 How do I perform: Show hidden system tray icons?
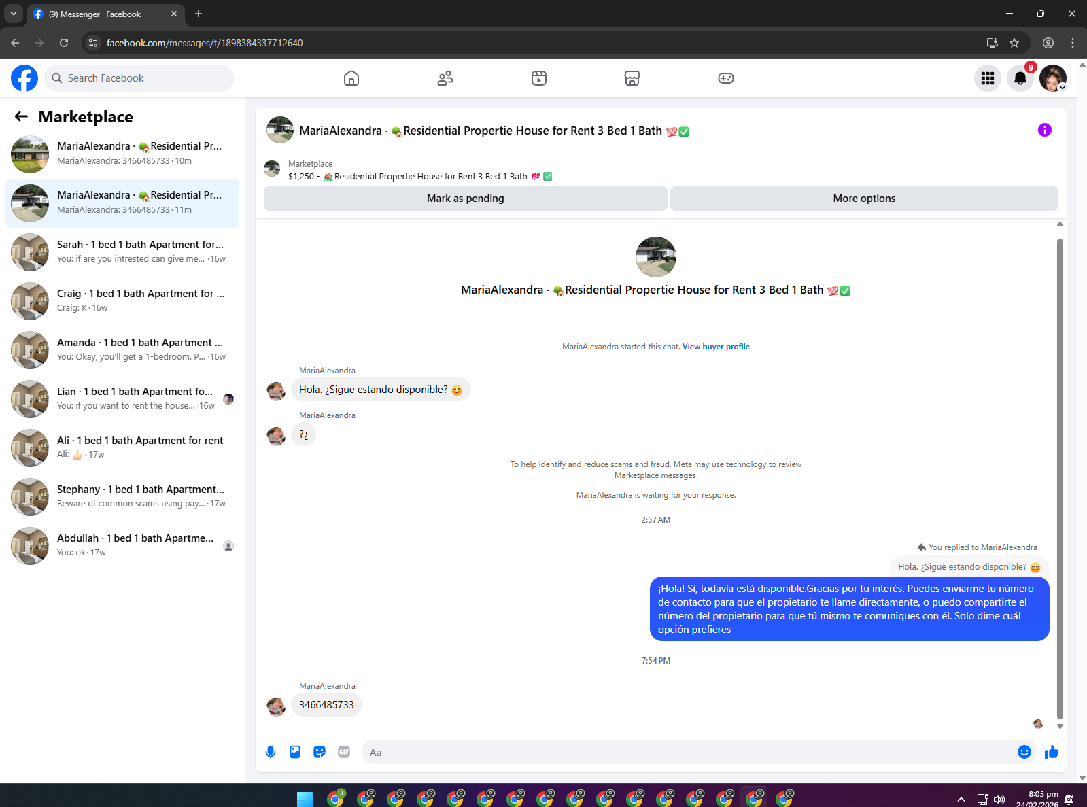pyautogui.click(x=961, y=799)
